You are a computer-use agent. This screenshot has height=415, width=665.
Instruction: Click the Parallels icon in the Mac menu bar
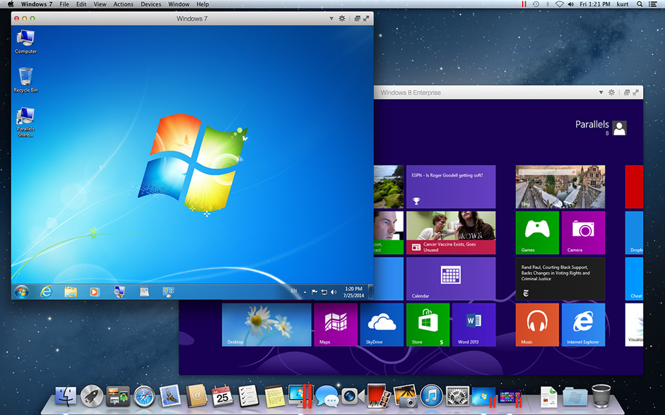(x=523, y=5)
